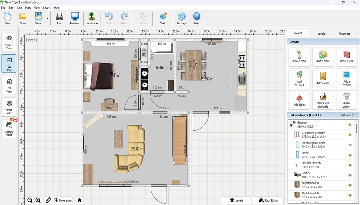
Task: Open the Roof Editor
Action: [x=268, y=200]
